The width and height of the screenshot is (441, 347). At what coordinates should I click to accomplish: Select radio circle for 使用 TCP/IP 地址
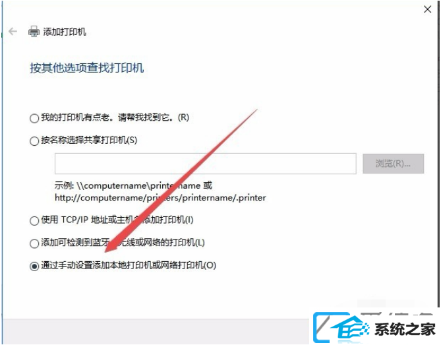(34, 220)
